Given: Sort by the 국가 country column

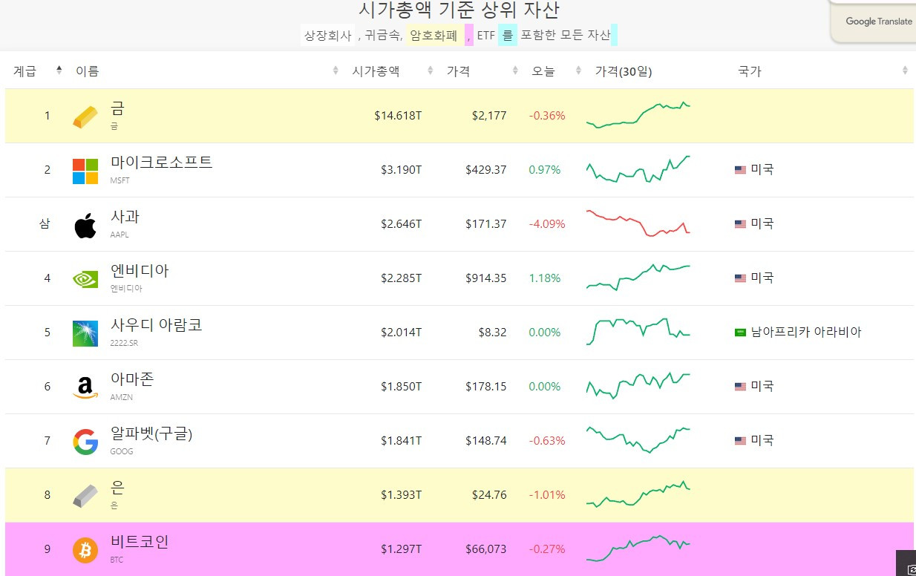Looking at the screenshot, I should tap(822, 71).
